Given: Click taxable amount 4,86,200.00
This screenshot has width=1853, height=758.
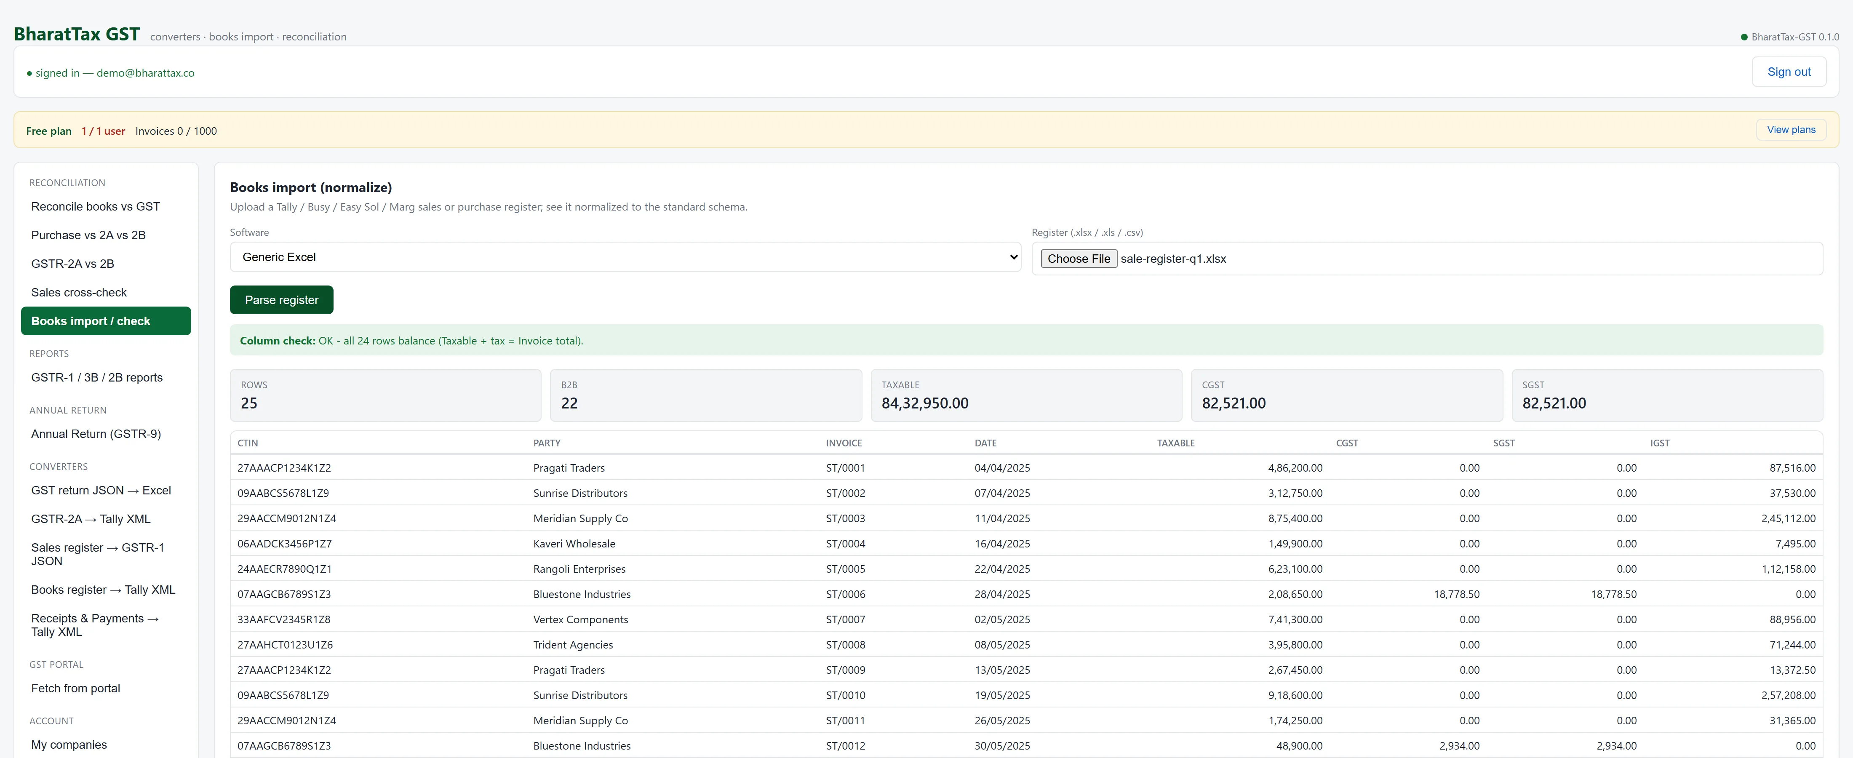Looking at the screenshot, I should [1295, 468].
